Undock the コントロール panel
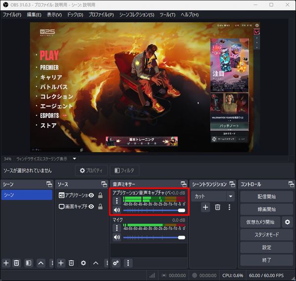 (x=291, y=184)
